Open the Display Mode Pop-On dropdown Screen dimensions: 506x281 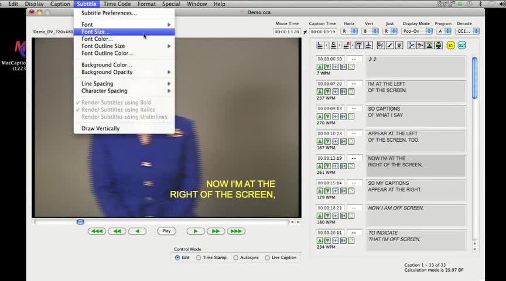(417, 31)
